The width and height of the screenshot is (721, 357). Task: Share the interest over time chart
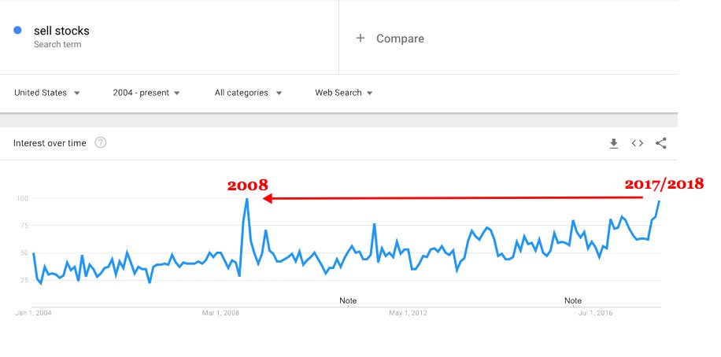(x=661, y=143)
